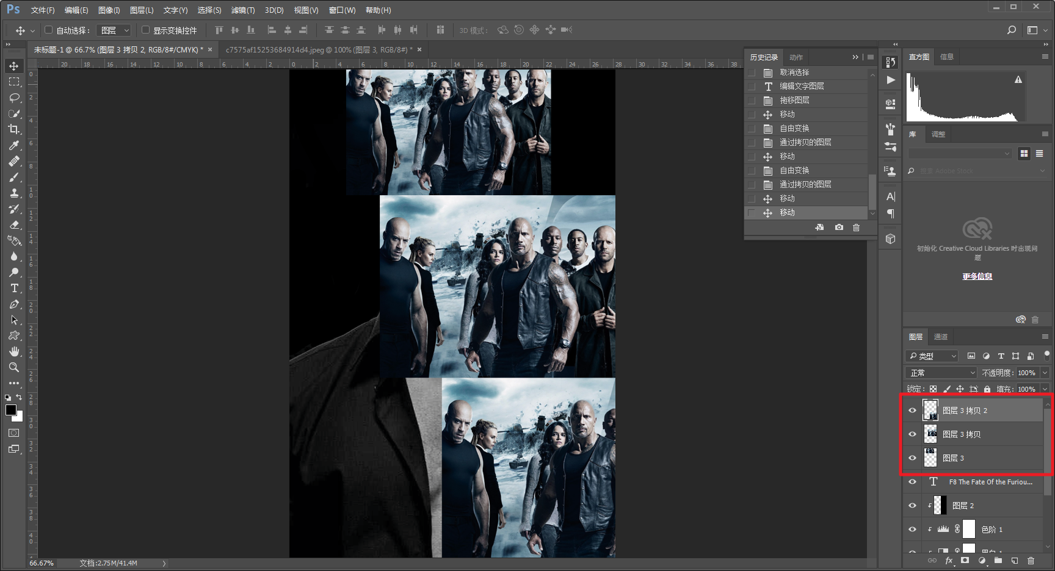Viewport: 1055px width, 571px height.
Task: Click the 更多信息 link
Action: tap(977, 276)
